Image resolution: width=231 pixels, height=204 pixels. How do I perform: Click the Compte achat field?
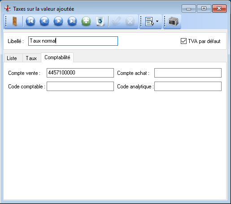(188, 73)
